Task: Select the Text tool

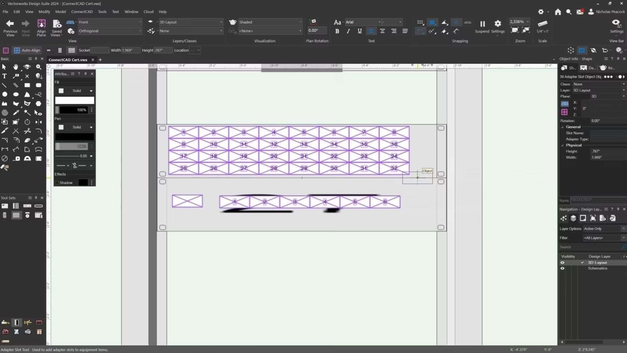Action: click(4, 76)
